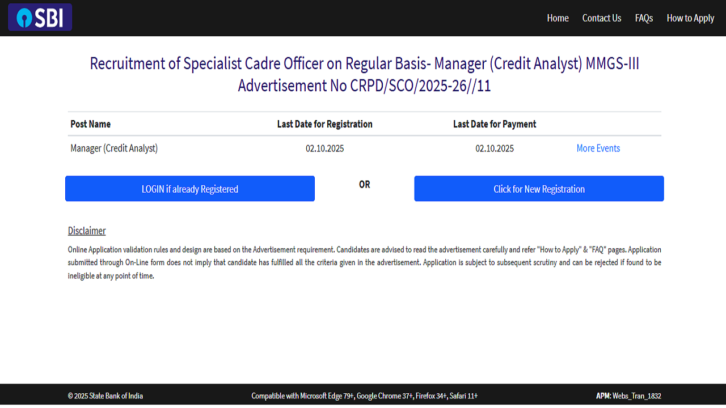Click Last Date for Payment header
The height and width of the screenshot is (408, 726).
click(x=495, y=124)
